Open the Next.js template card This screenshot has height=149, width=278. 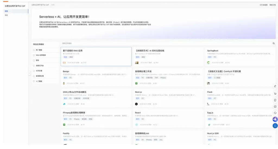[x=168, y=98]
